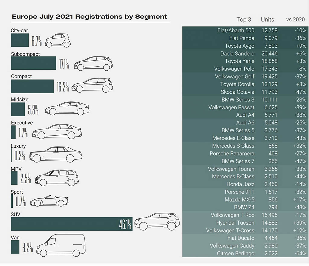Select the 'Citroen Berlingo' model name
This screenshot has width=309, height=266.
click(x=235, y=253)
